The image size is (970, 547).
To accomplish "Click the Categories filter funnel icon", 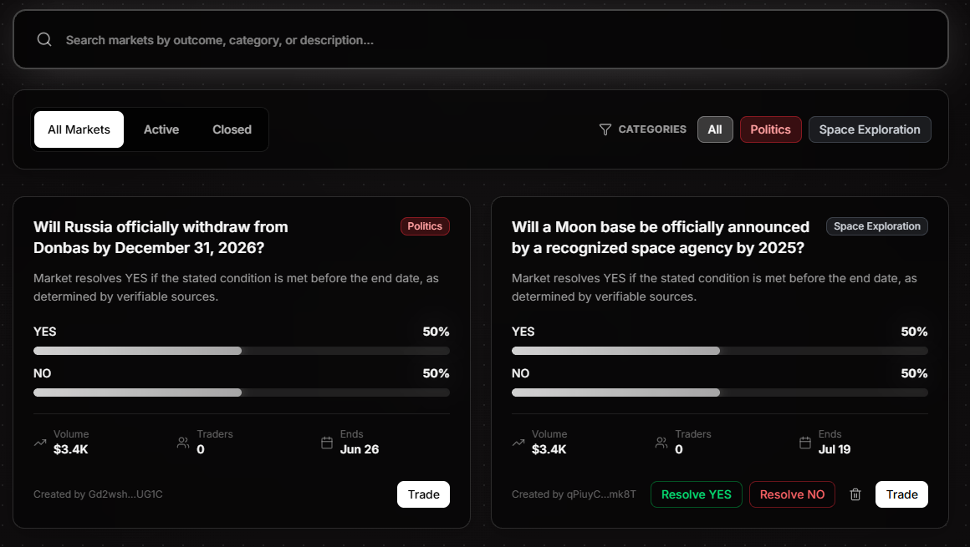I will pos(605,129).
